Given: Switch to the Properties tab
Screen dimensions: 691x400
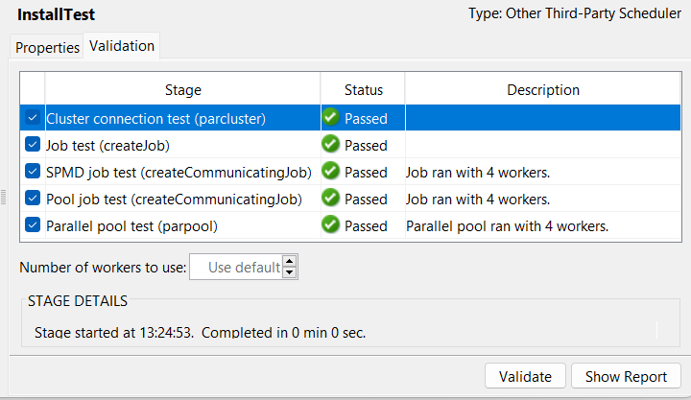Looking at the screenshot, I should (47, 47).
